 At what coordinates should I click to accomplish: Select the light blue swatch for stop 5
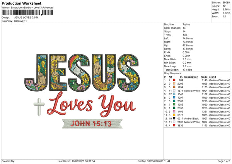pyautogui.click(x=174, y=94)
